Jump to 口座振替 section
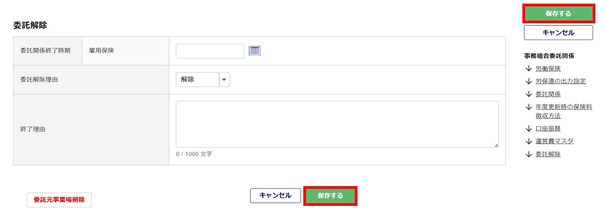This screenshot has height=224, width=606. click(x=548, y=129)
